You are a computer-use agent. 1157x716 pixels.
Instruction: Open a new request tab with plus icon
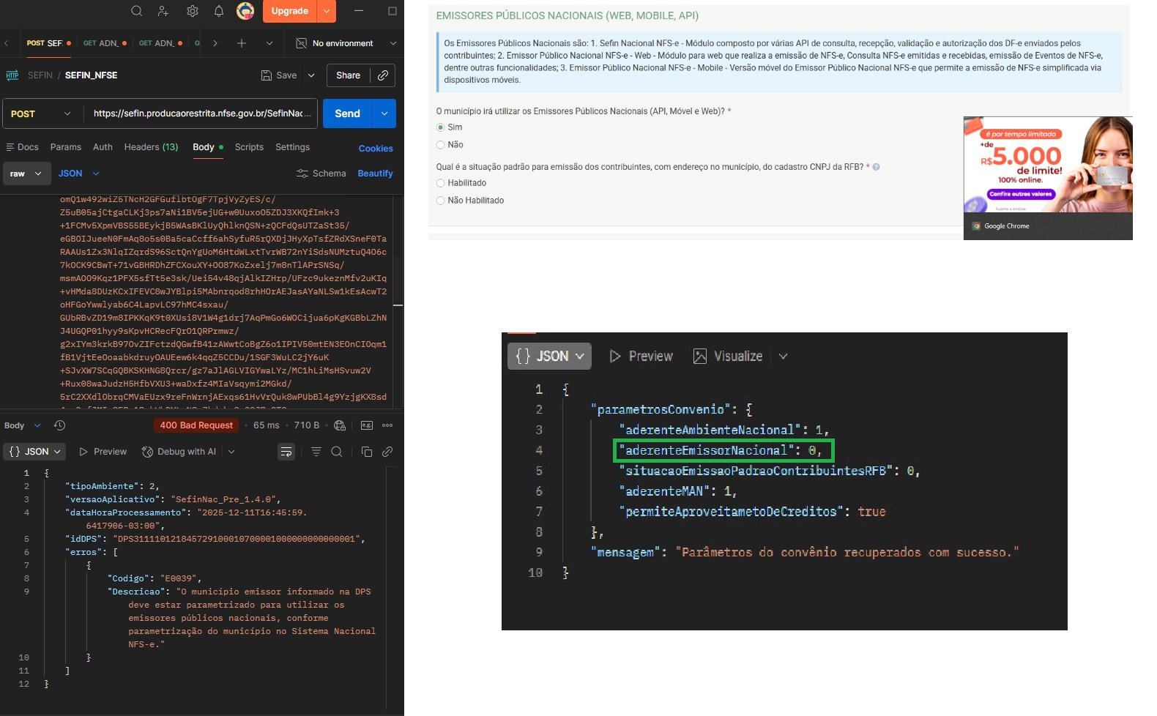click(x=242, y=43)
